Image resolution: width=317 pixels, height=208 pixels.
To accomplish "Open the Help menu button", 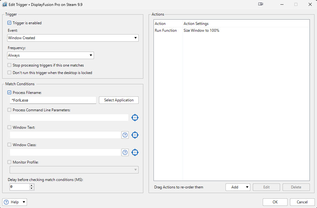I will (15, 202).
